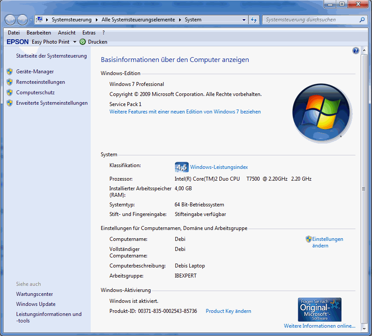Screen dimensions: 372x336
Task: Open Remoteeinstellungen link
Action: (41, 82)
